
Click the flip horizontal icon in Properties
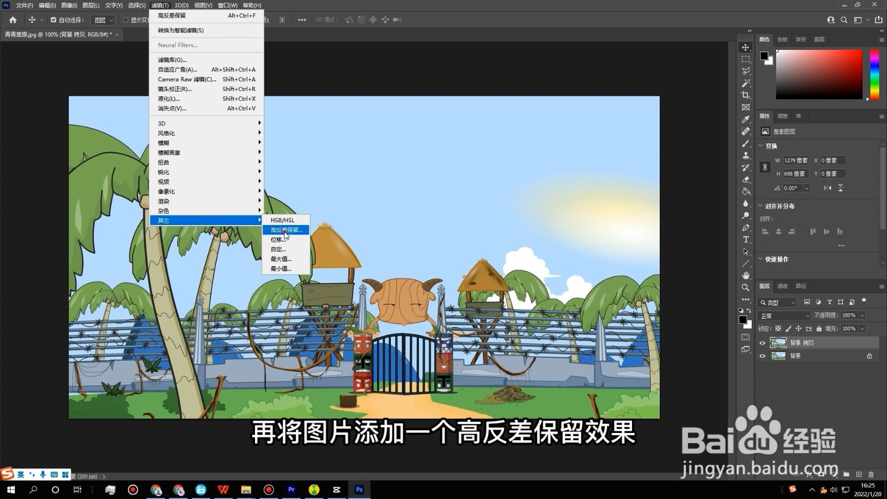click(827, 188)
